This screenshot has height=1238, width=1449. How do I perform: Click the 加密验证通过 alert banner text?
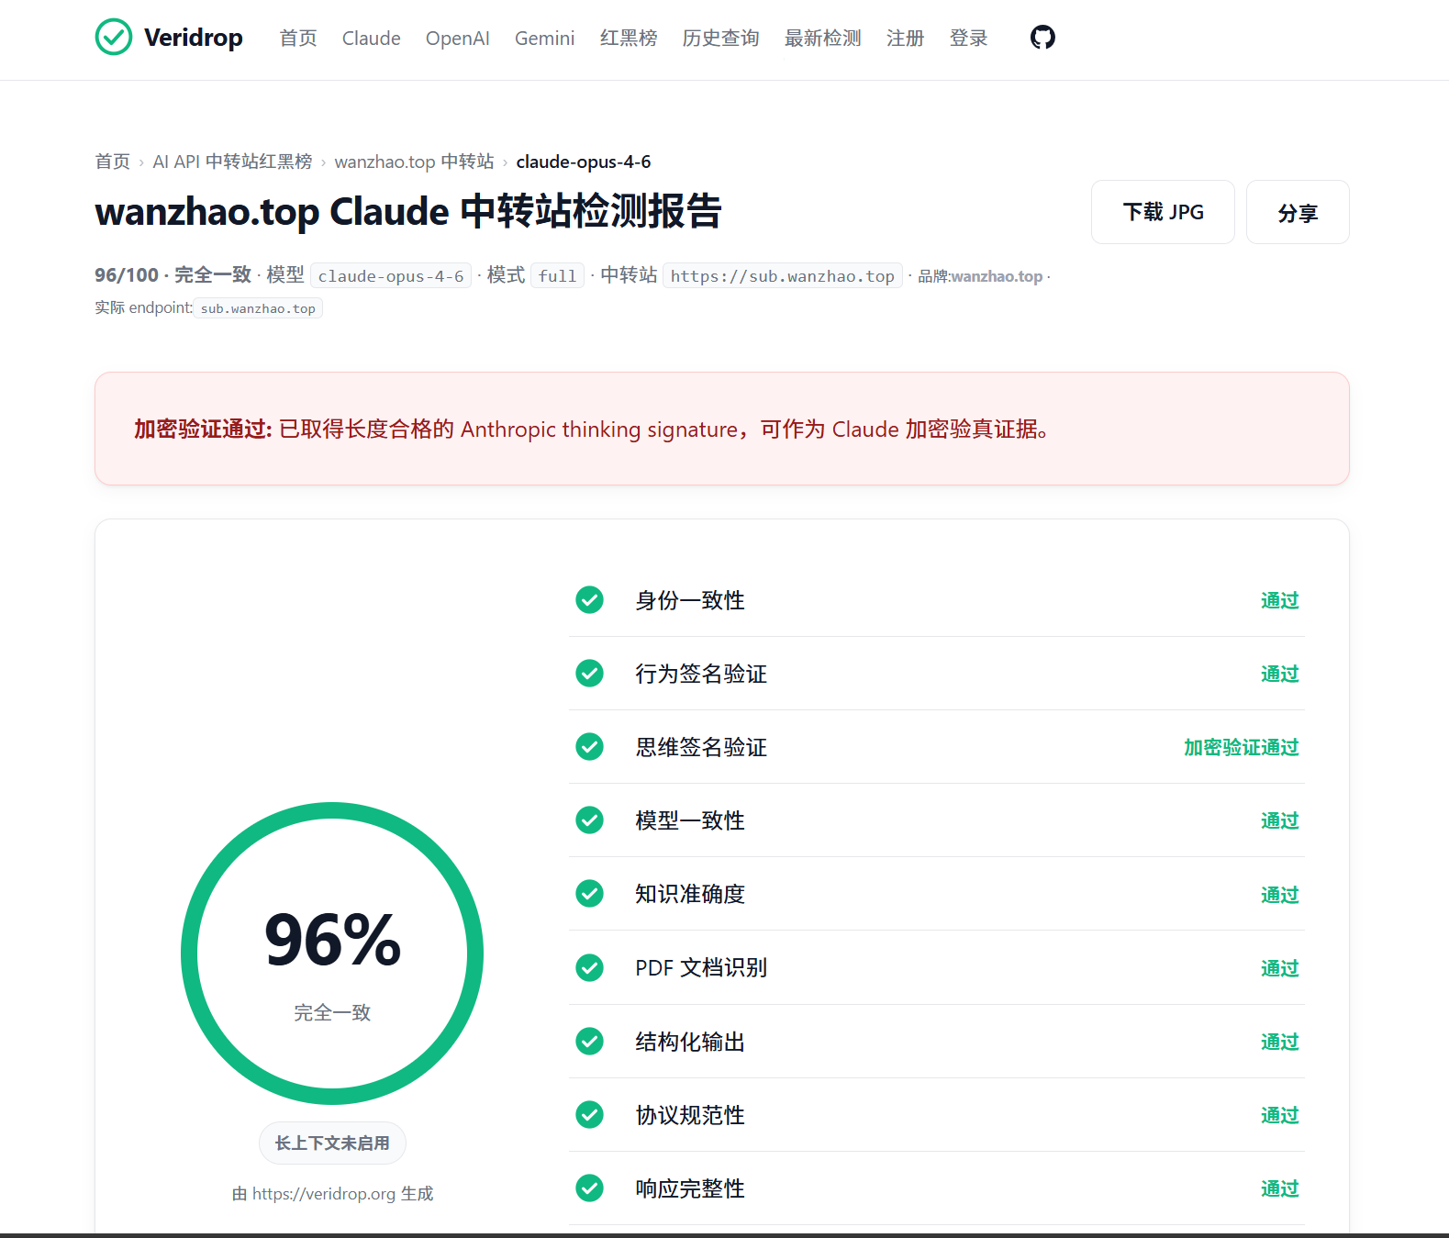[591, 429]
